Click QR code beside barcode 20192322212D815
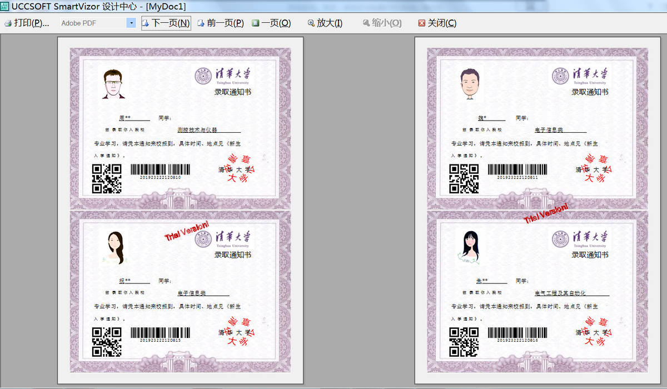This screenshot has height=389, width=667. [106, 342]
